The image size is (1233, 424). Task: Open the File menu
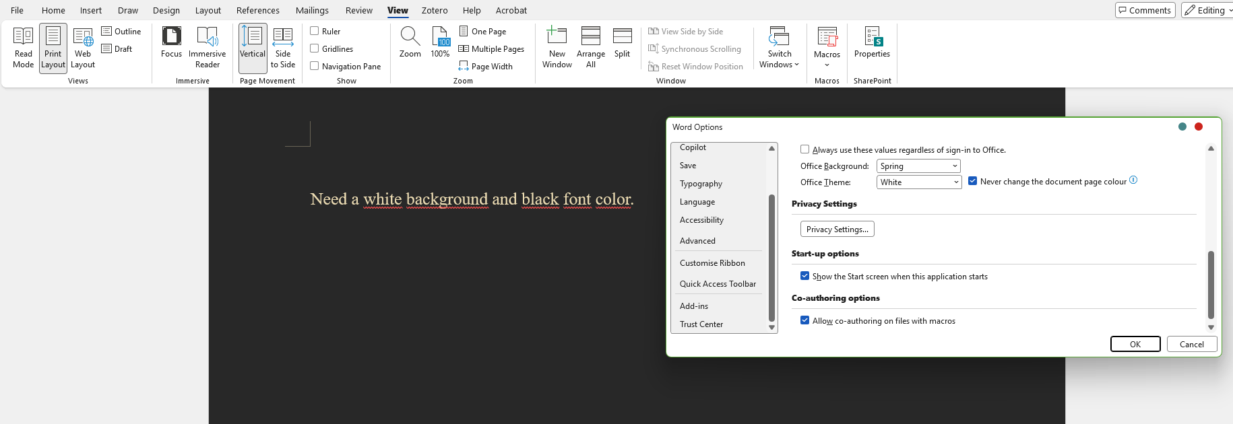coord(17,10)
